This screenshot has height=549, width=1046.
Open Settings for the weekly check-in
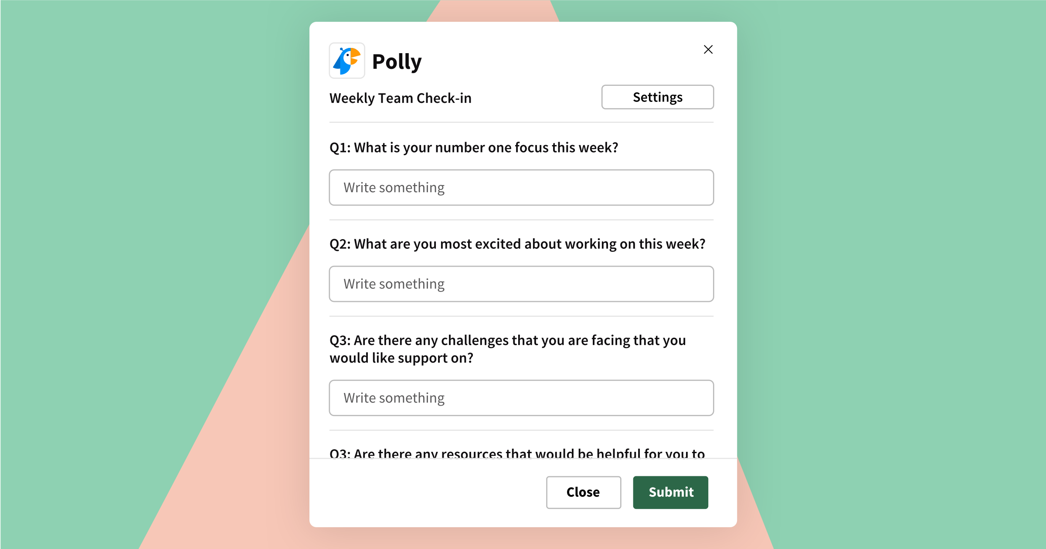(x=657, y=98)
